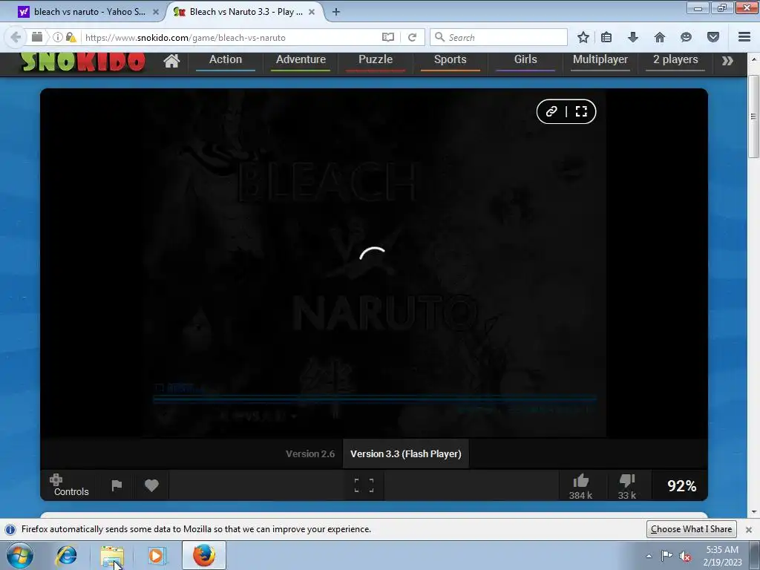
Task: Dismiss the Firefox data notification bar
Action: pyautogui.click(x=748, y=529)
